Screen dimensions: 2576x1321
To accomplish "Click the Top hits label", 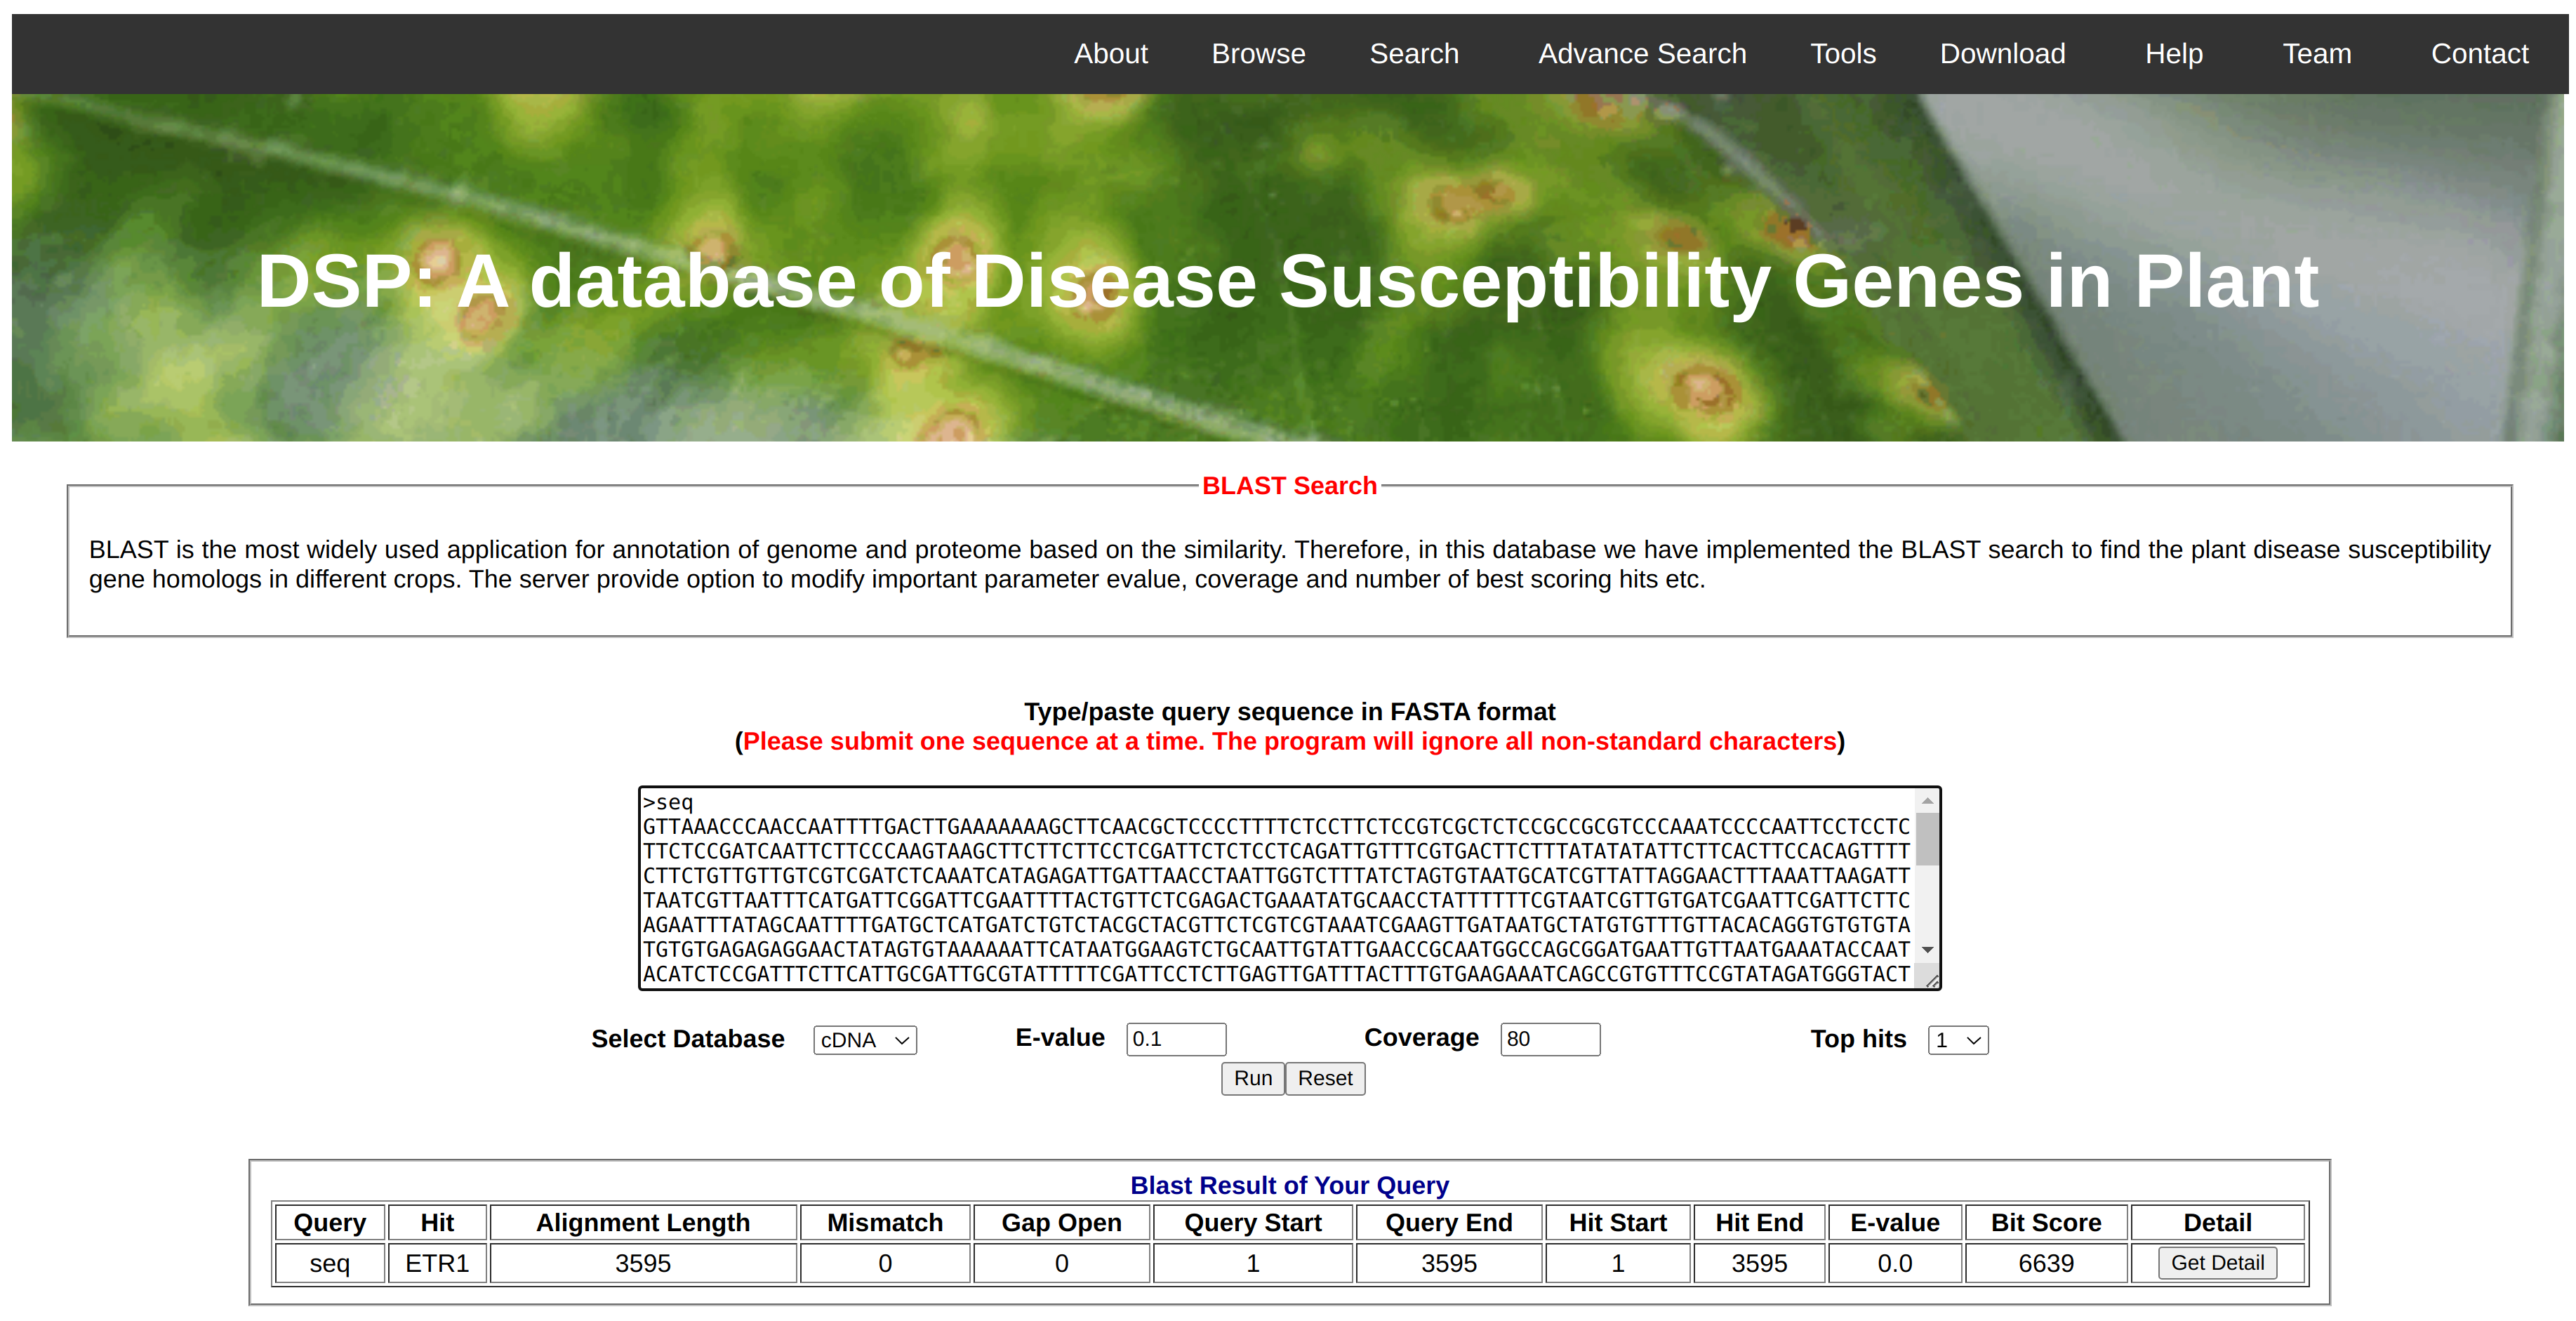I will (1858, 1039).
